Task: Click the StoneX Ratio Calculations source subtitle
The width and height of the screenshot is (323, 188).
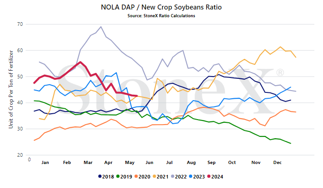Action: pos(161,16)
